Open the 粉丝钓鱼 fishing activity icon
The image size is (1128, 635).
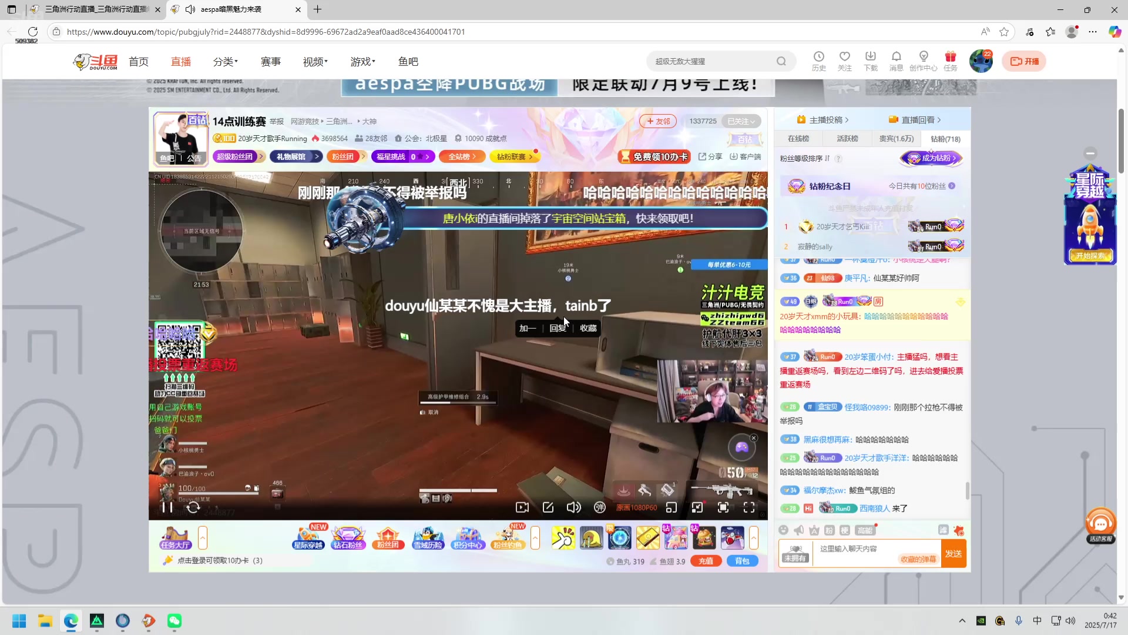508,538
